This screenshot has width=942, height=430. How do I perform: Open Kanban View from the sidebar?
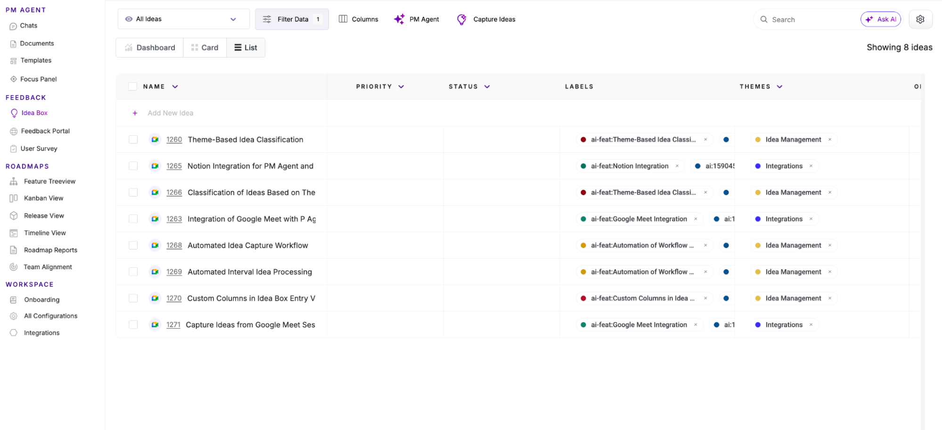pyautogui.click(x=43, y=198)
